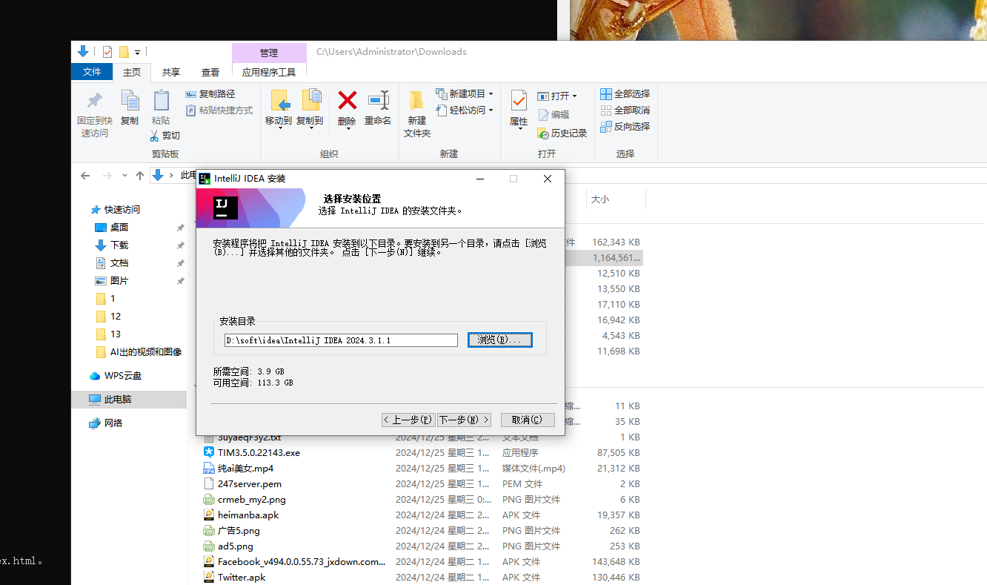Open the quick access toolbar customize dropdown
This screenshot has height=585, width=987.
(137, 53)
